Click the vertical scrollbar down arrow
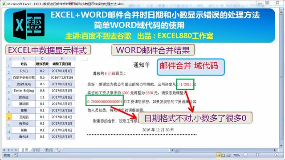Screen dimensions: 285x160 pyautogui.click(x=281, y=145)
